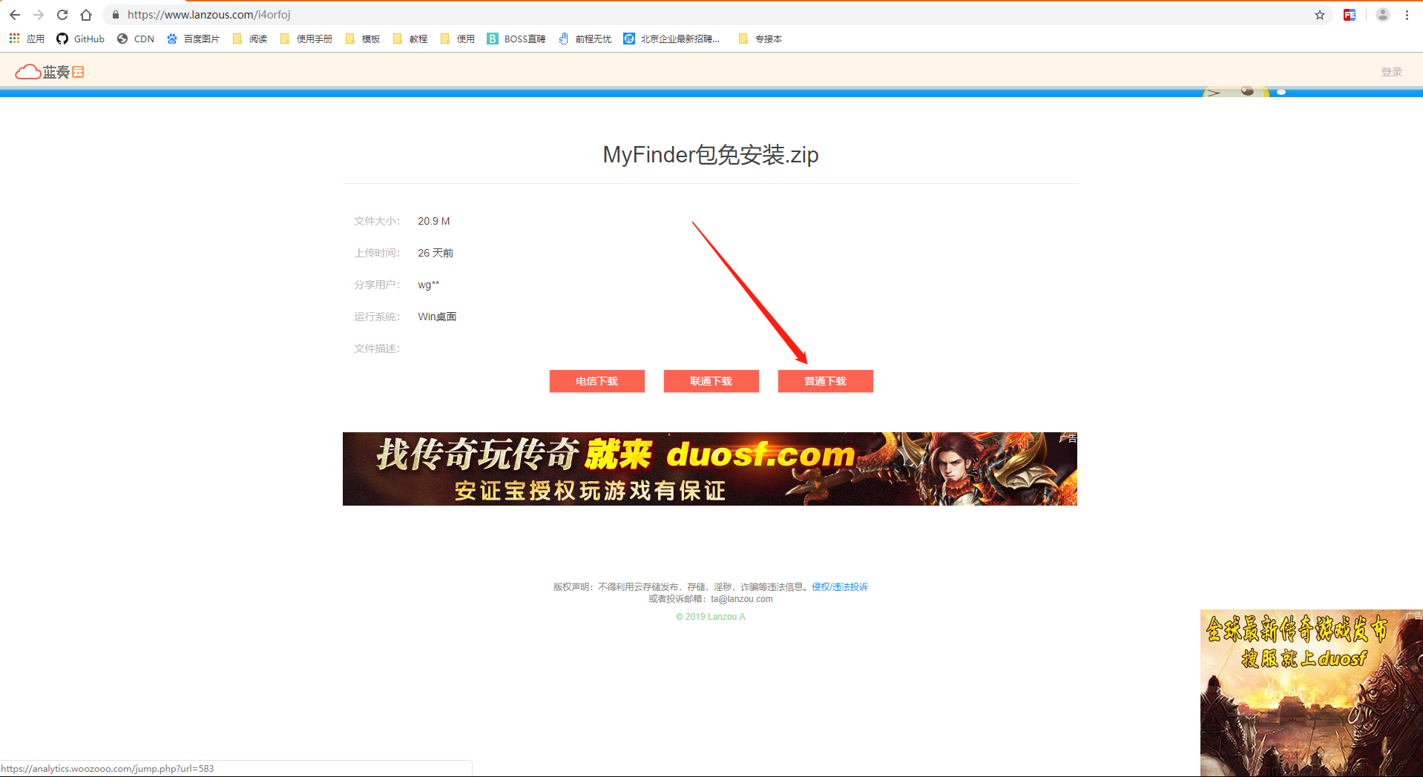1423x777 pixels.
Task: Bookmark this page with the star icon
Action: coord(1320,15)
